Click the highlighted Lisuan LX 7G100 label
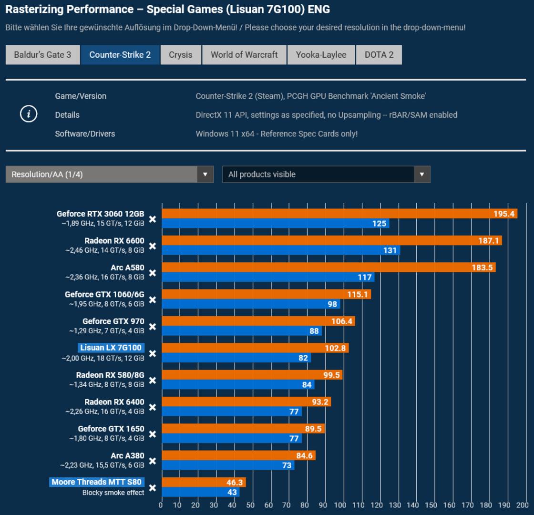 pos(111,348)
